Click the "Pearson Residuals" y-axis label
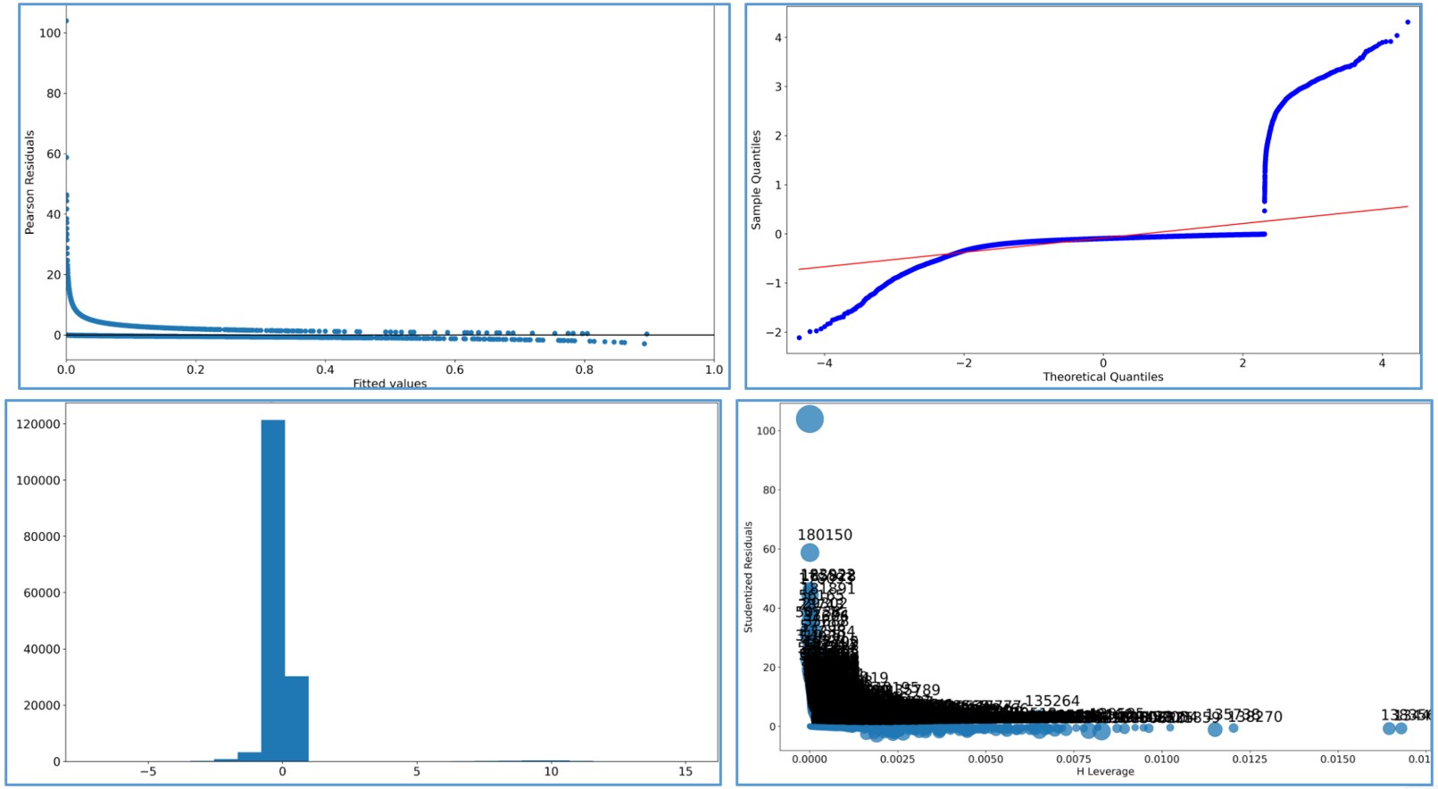The image size is (1438, 789). point(29,182)
